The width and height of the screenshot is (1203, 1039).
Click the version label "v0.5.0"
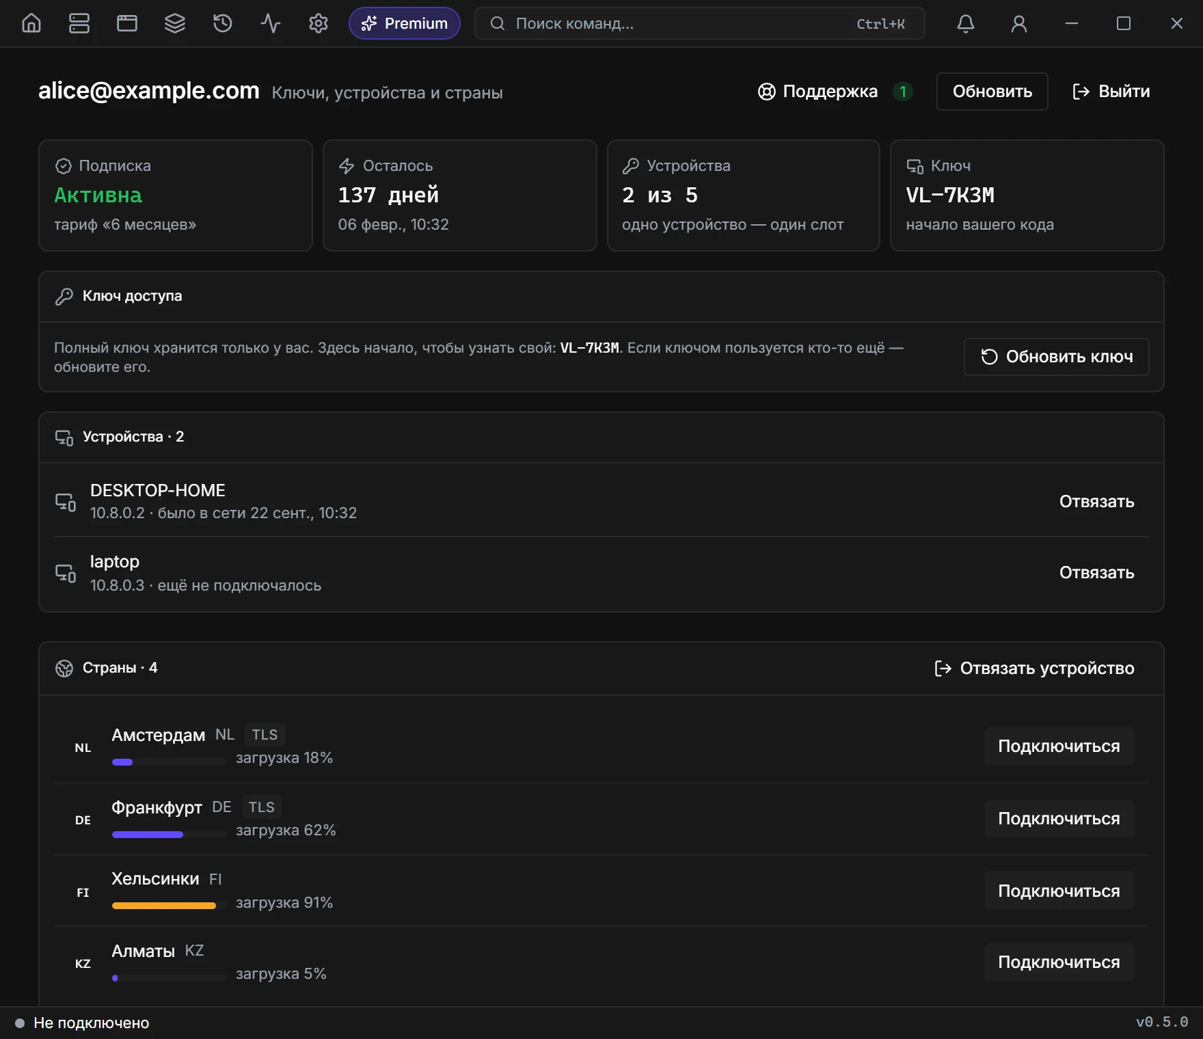point(1162,1023)
